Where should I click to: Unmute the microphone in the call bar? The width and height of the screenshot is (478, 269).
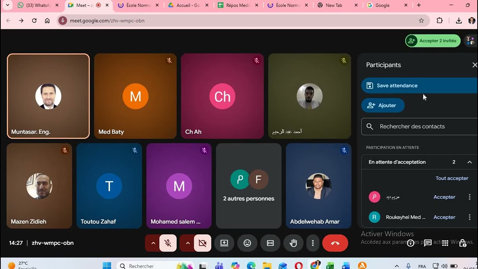(168, 243)
